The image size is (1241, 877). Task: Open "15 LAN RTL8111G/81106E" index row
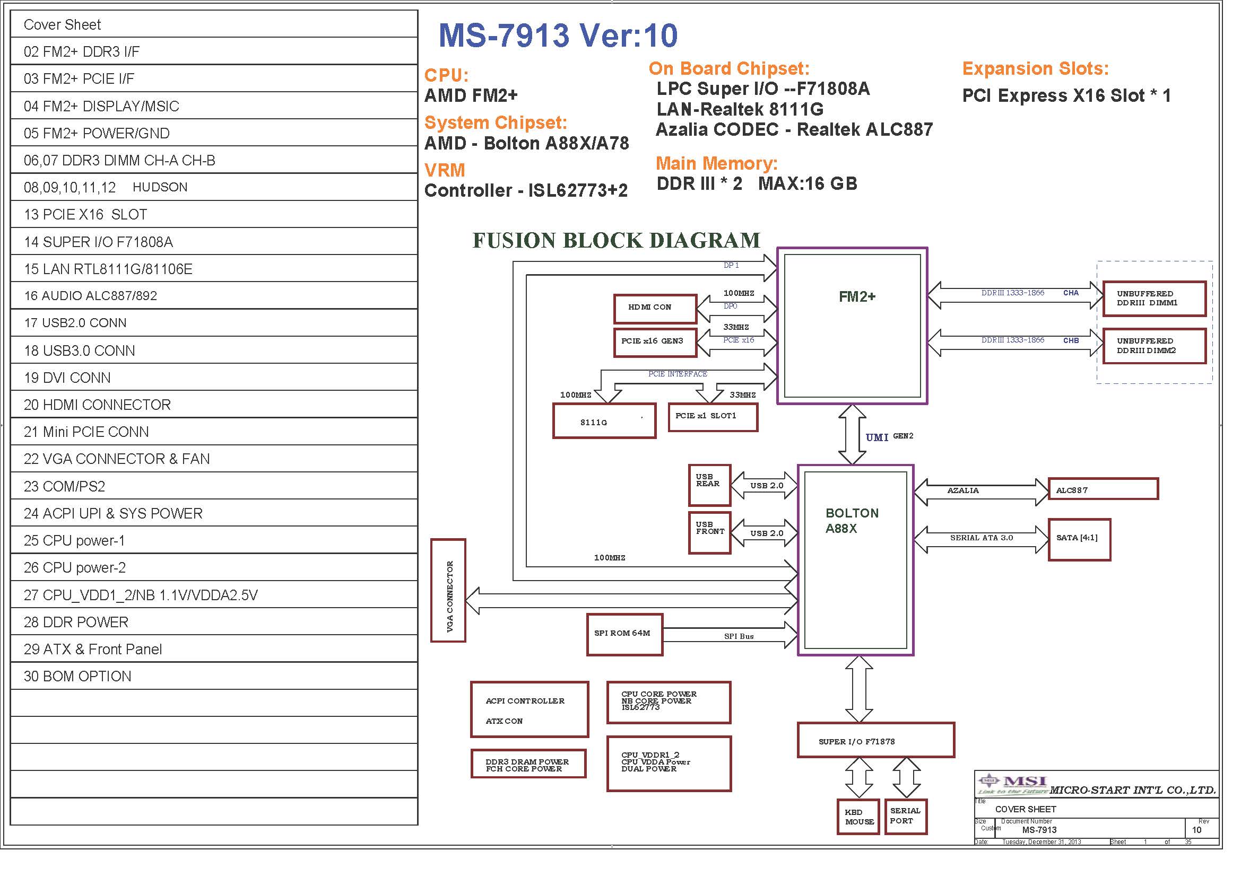coord(214,268)
